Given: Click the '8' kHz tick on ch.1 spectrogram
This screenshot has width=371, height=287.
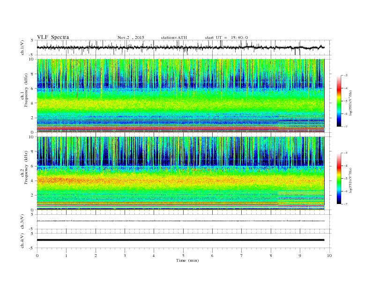Looking at the screenshot, I should pos(32,74).
